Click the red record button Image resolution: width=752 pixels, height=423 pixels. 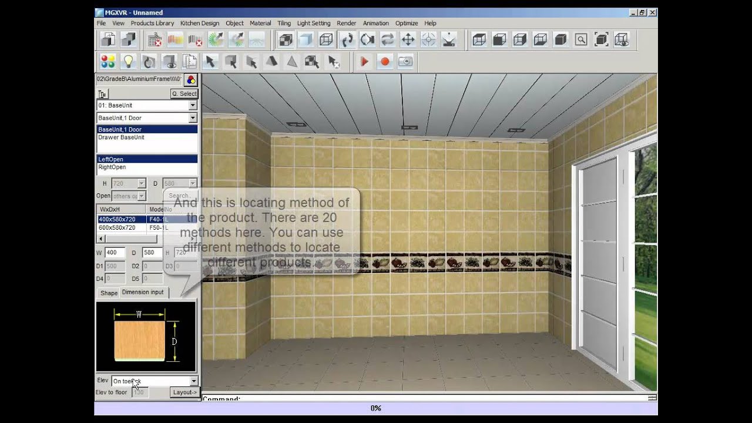click(385, 61)
